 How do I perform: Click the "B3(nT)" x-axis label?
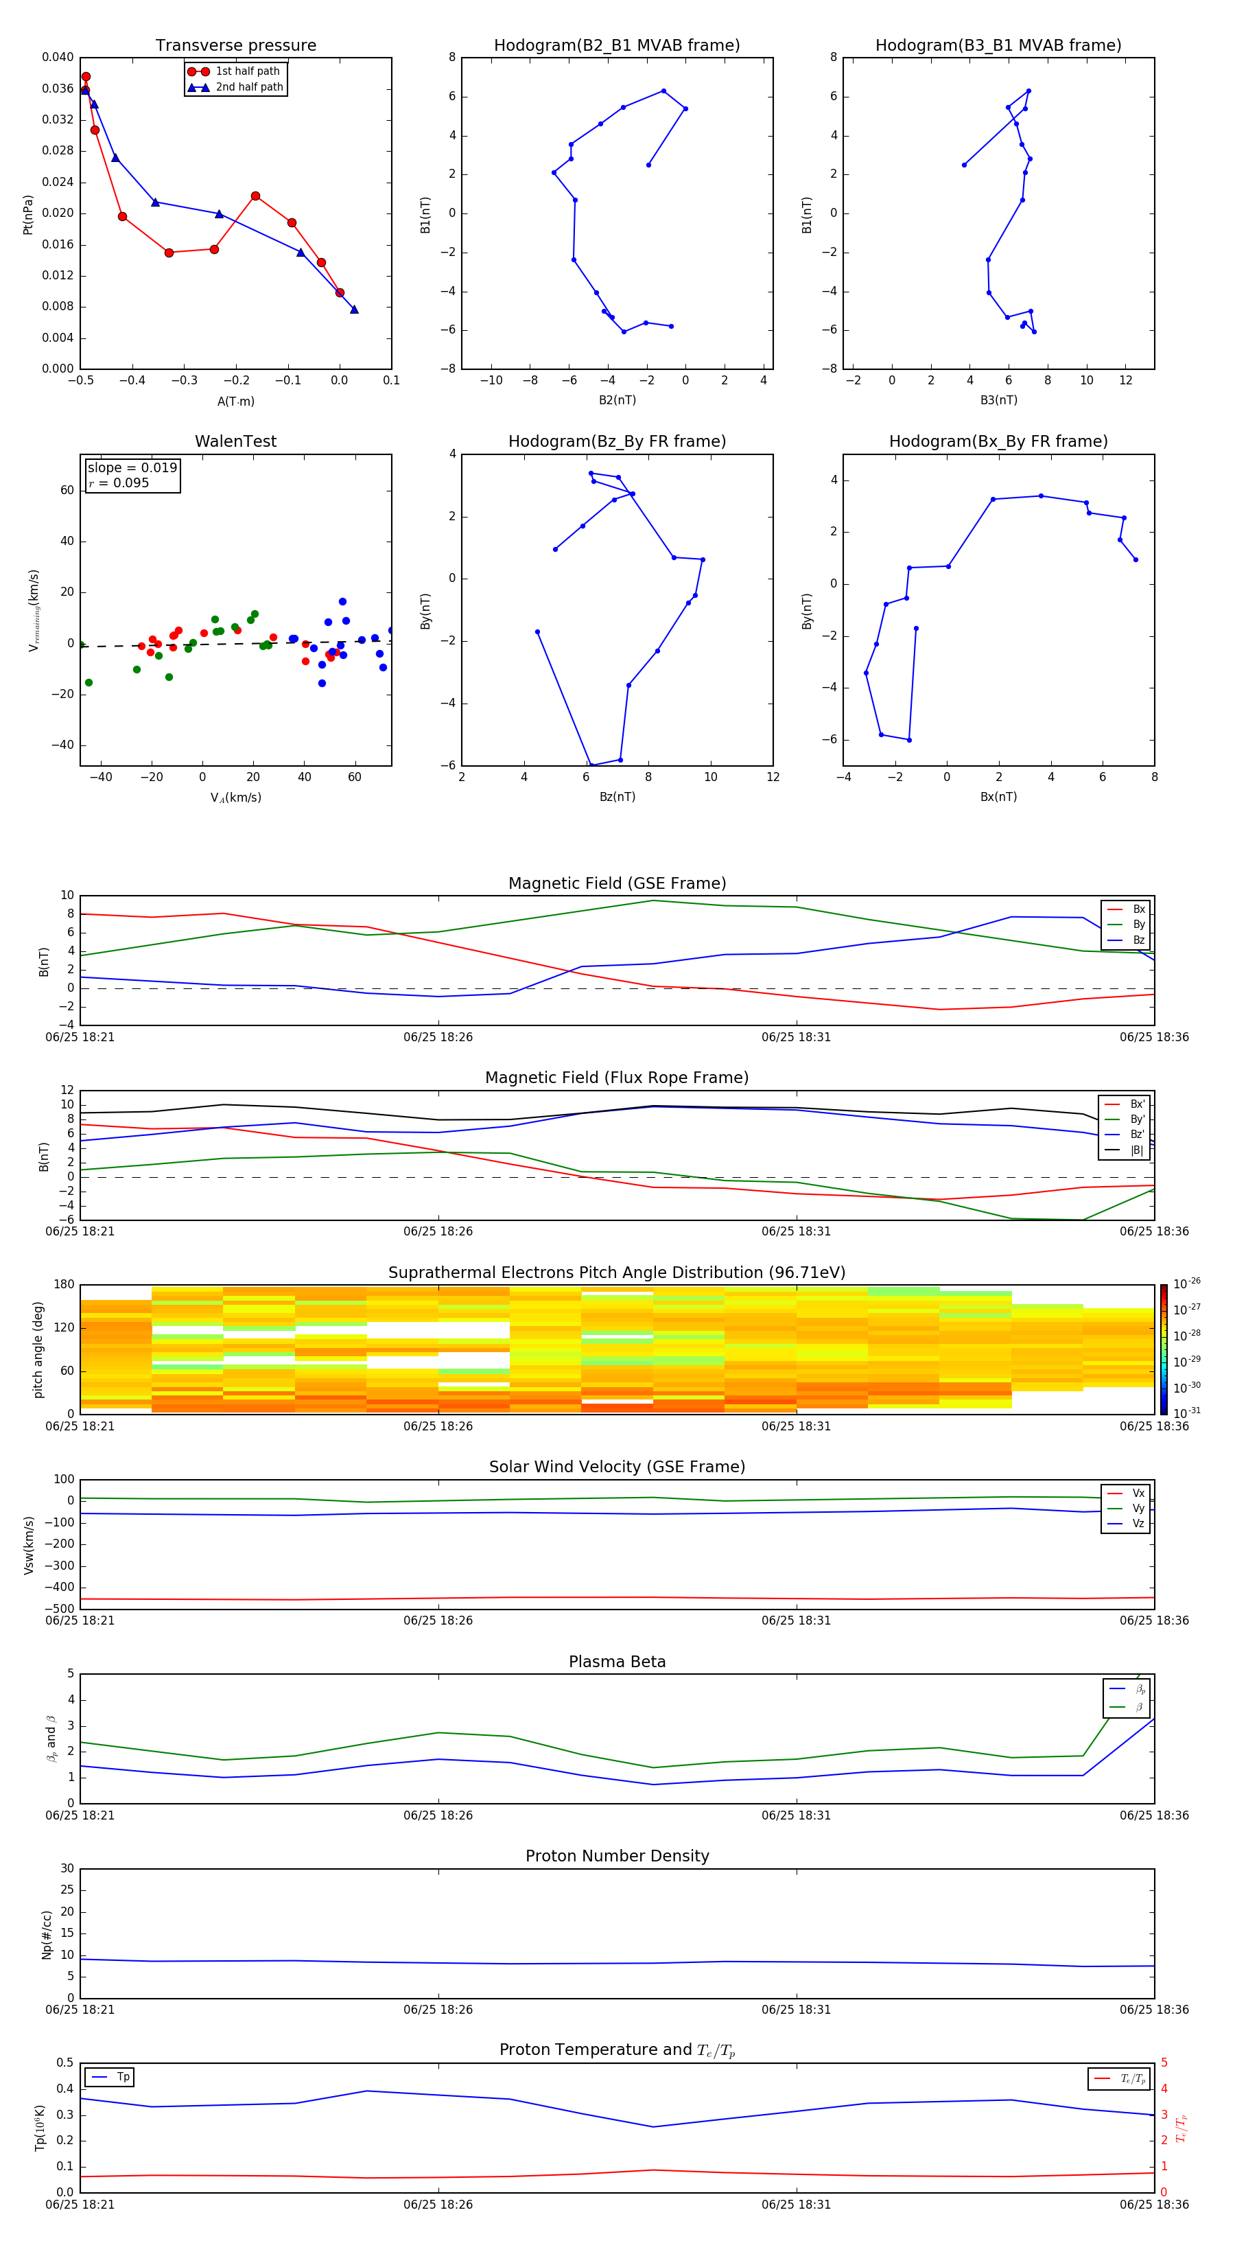click(998, 400)
